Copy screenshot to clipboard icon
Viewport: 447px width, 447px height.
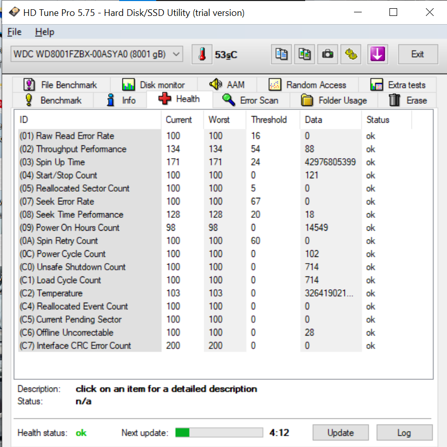point(305,54)
